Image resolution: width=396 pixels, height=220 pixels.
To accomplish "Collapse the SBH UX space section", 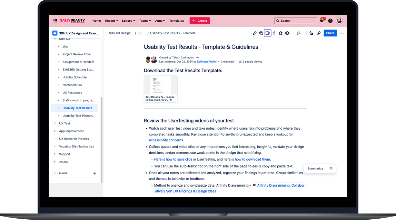I will point(55,39).
